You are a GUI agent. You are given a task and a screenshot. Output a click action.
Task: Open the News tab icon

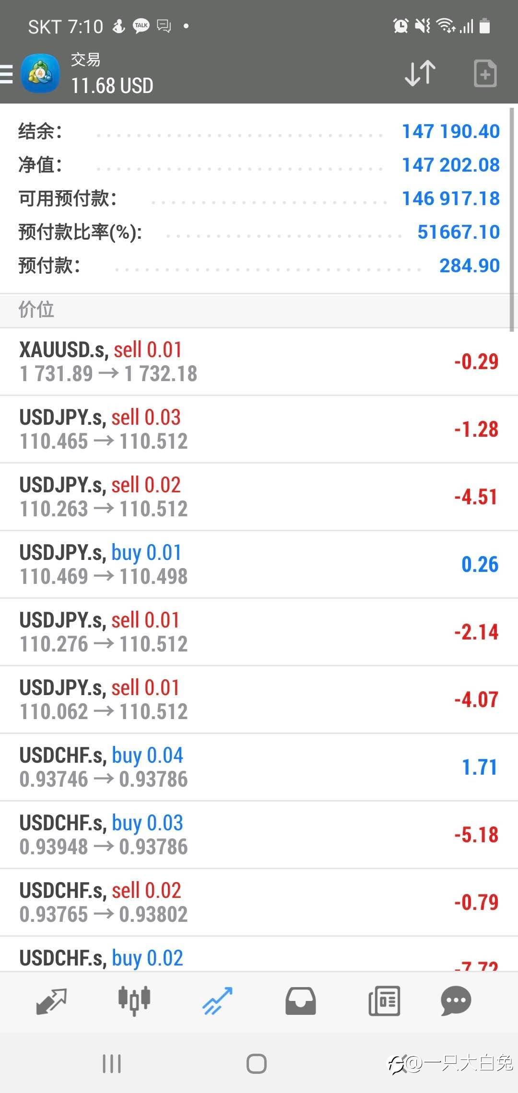(x=384, y=1001)
